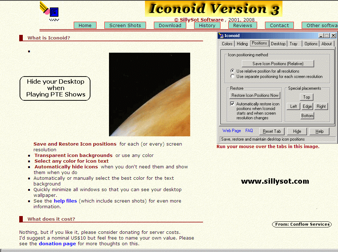Open the Reviews navigation link
338x252 pixels.
(x=243, y=25)
